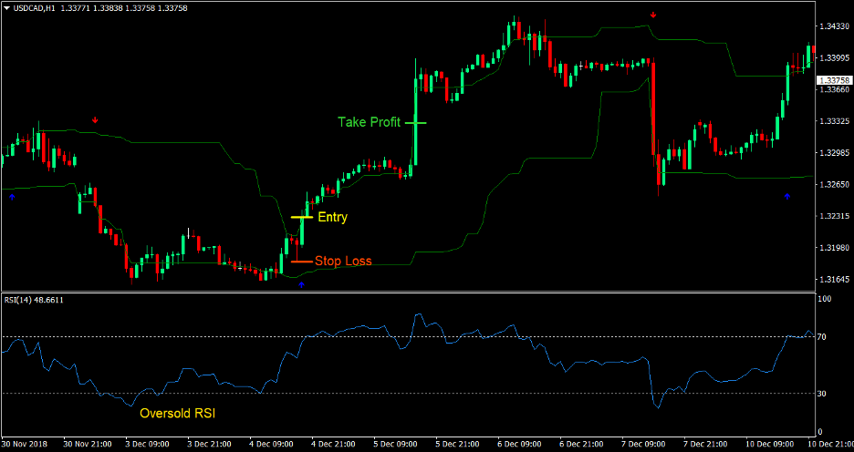Viewport: 854px width, 452px height.
Task: Select the Oversold RSI text label
Action: (178, 414)
